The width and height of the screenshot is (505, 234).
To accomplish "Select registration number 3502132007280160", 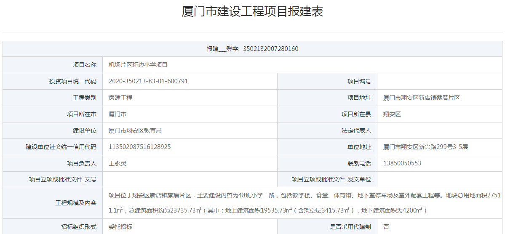I will point(271,49).
